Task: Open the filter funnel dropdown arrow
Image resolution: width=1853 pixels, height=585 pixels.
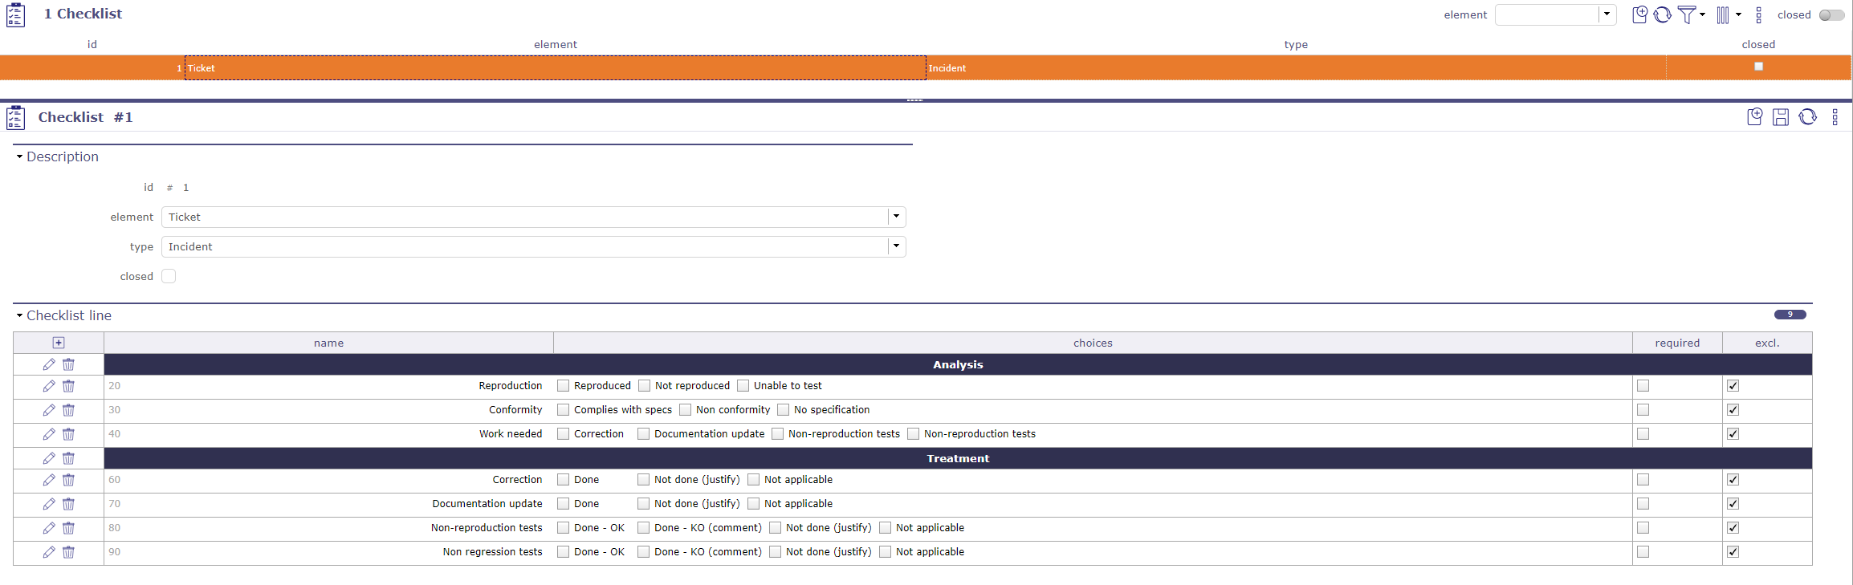Action: 1702,14
